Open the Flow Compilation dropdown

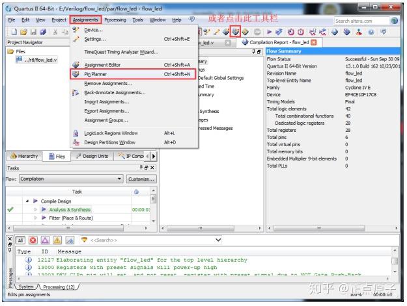click(70, 179)
